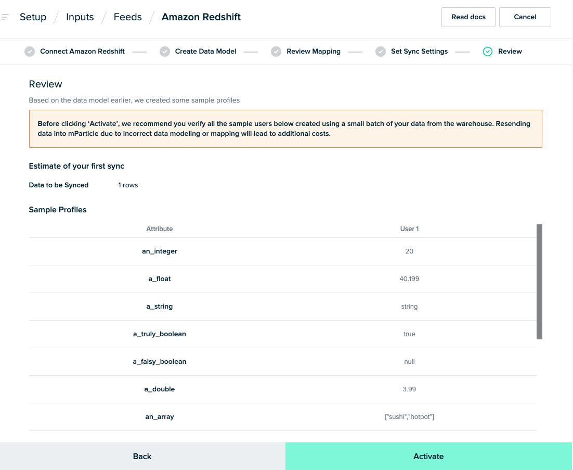Go to Connect Amazon Redshift step
The height and width of the screenshot is (470, 573).
pyautogui.click(x=82, y=52)
